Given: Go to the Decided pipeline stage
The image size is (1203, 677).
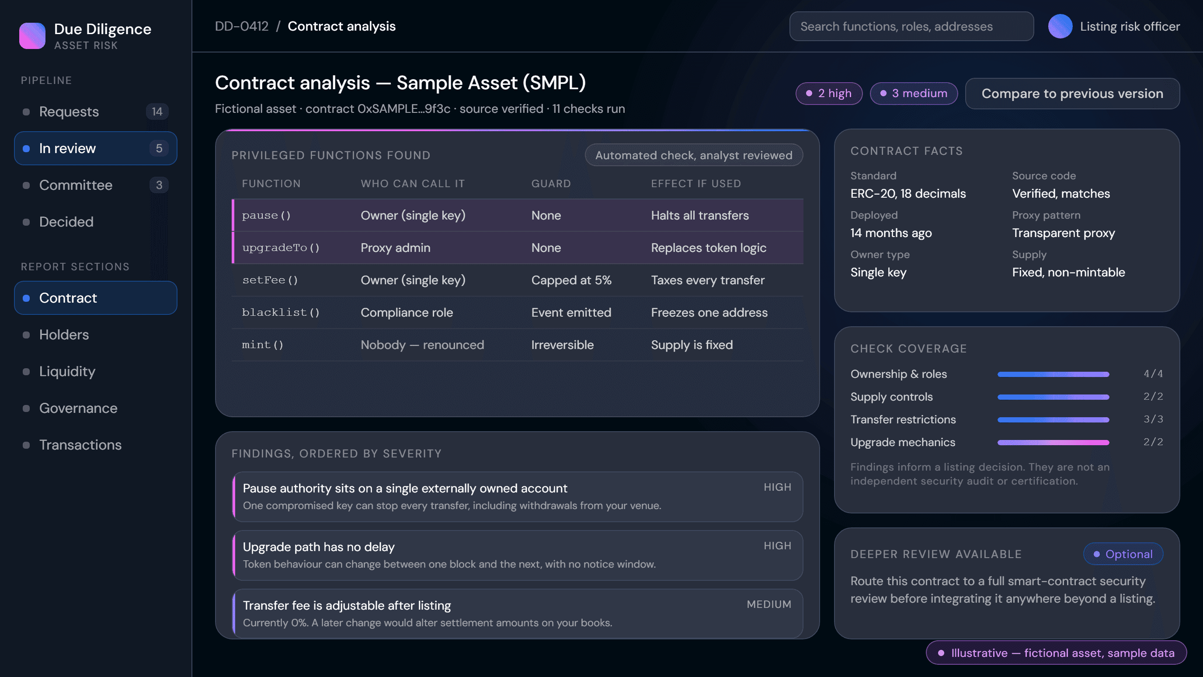Looking at the screenshot, I should click(x=96, y=221).
